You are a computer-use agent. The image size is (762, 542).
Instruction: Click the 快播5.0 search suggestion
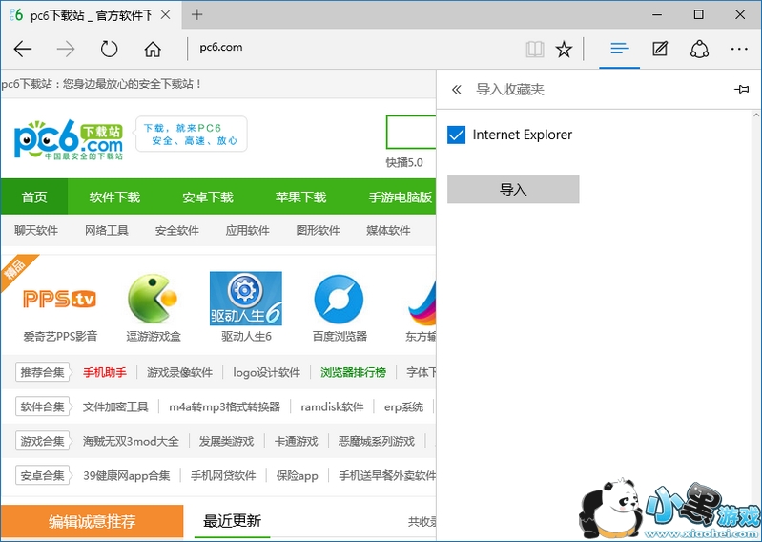[404, 162]
